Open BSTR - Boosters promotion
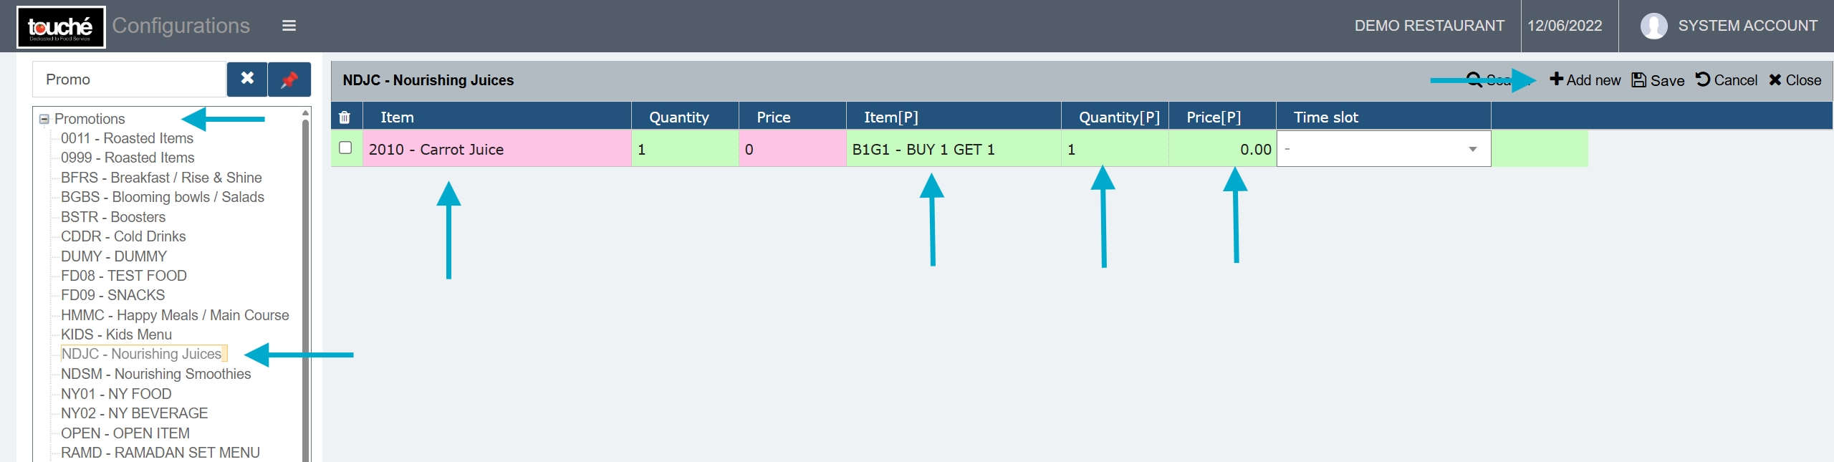The width and height of the screenshot is (1834, 462). point(113,217)
